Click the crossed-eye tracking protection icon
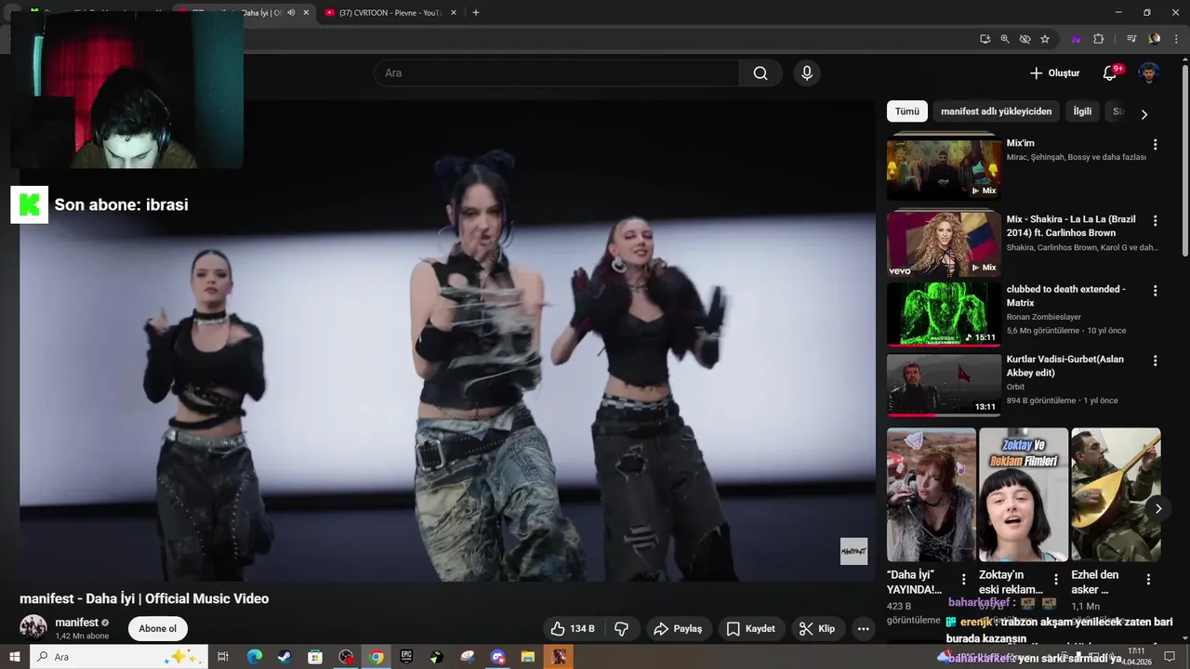Viewport: 1190px width, 669px height. pos(1025,39)
